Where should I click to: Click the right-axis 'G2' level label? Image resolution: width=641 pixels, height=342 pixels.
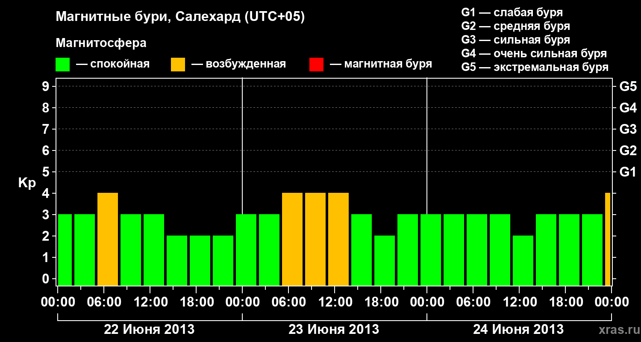pyautogui.click(x=628, y=150)
